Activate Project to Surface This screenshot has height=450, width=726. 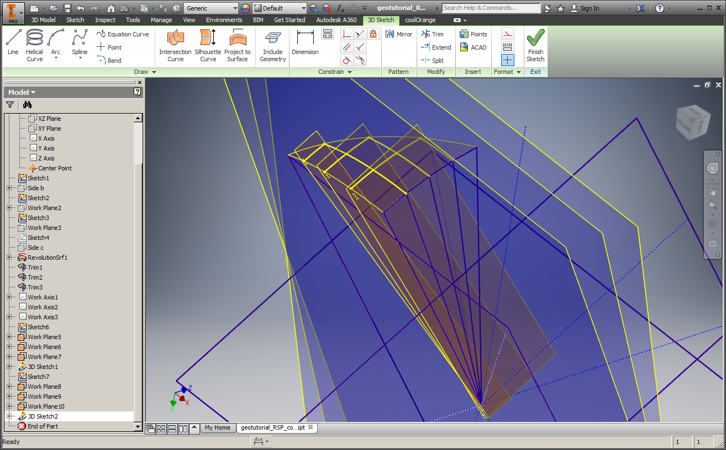point(238,45)
